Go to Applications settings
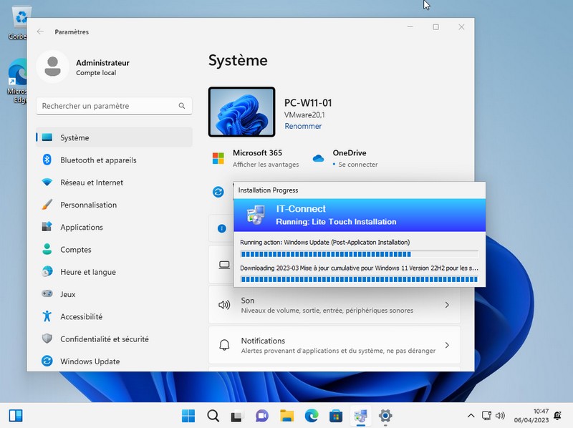The image size is (573, 428). pyautogui.click(x=114, y=227)
